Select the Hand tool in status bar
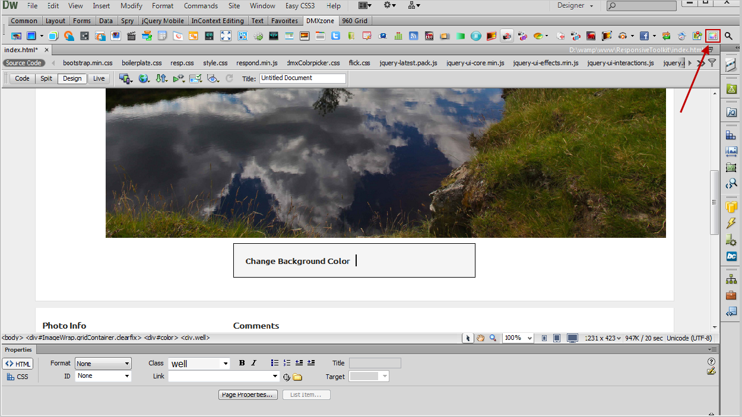742x417 pixels. pyautogui.click(x=480, y=338)
